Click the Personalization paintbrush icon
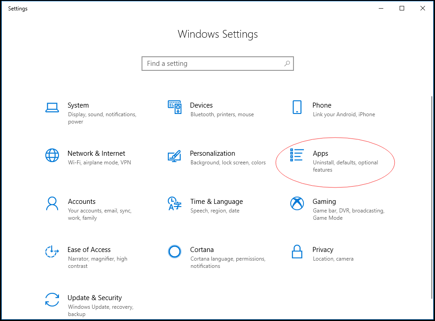 (175, 156)
